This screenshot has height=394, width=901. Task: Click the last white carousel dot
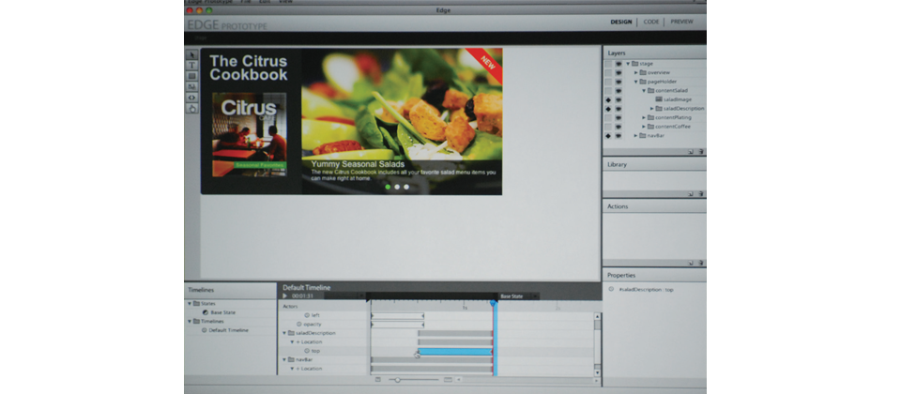[x=406, y=187]
